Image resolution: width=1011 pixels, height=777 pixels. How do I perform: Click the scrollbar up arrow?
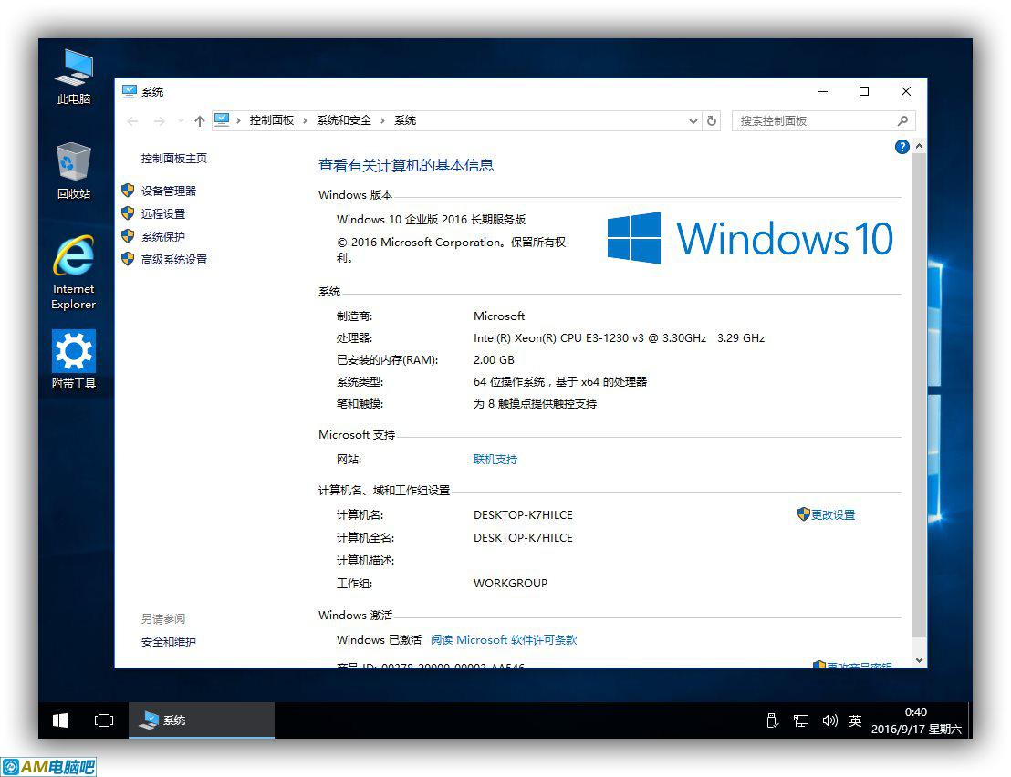(920, 146)
